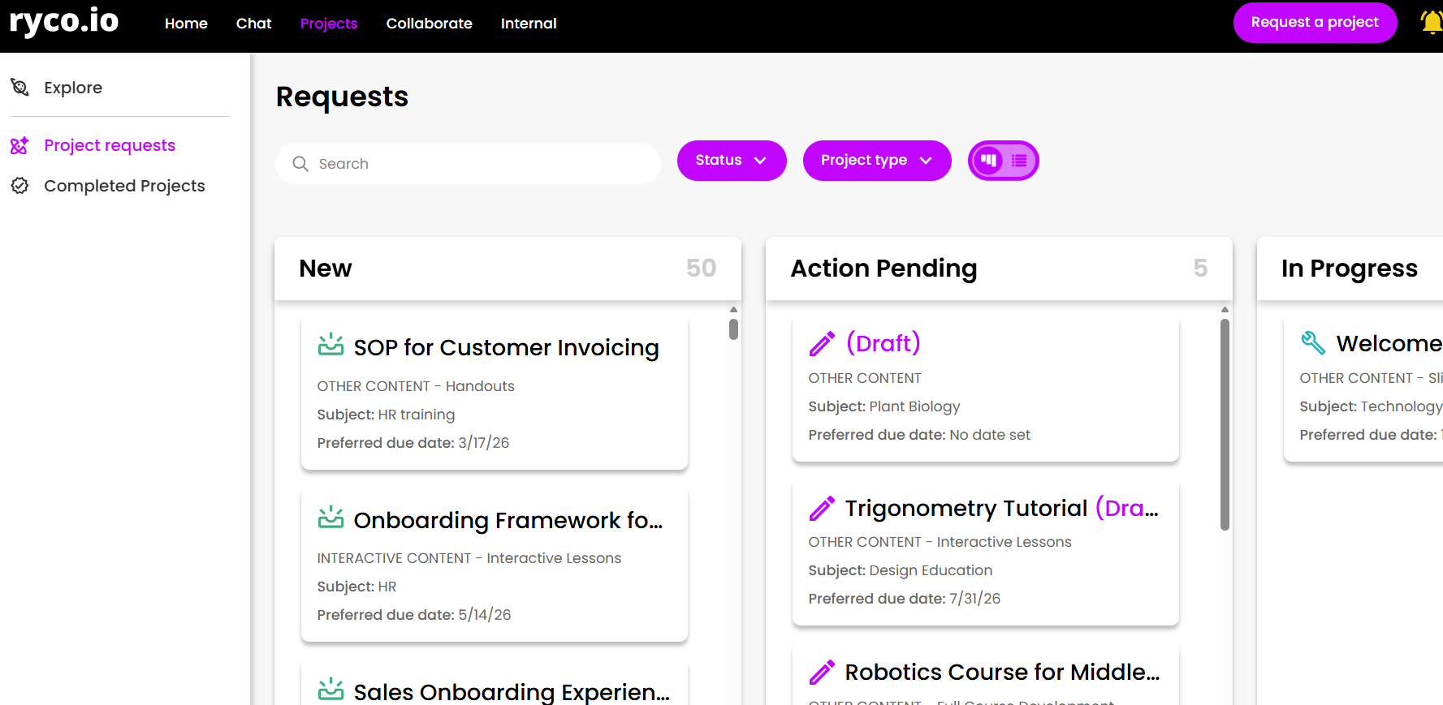The image size is (1443, 705).
Task: Click the Requests page heading
Action: coord(342,97)
